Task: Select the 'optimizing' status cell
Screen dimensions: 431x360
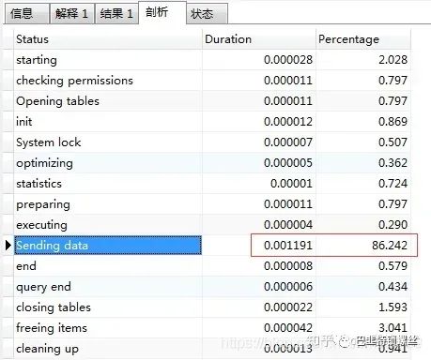Action: pos(108,163)
